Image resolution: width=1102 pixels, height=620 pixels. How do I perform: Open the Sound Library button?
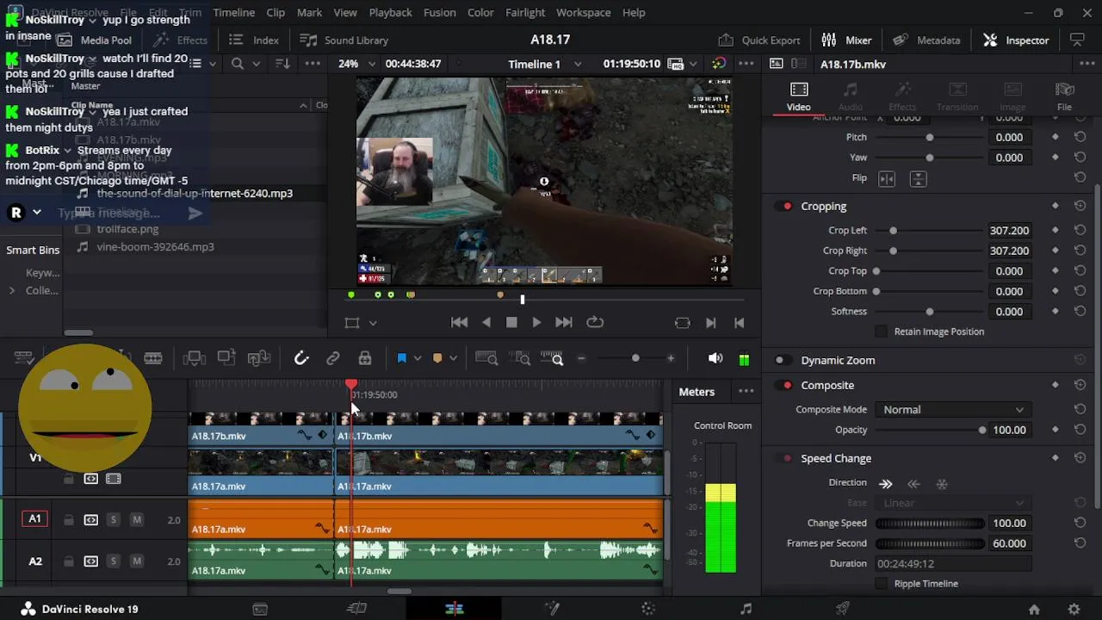(x=344, y=40)
